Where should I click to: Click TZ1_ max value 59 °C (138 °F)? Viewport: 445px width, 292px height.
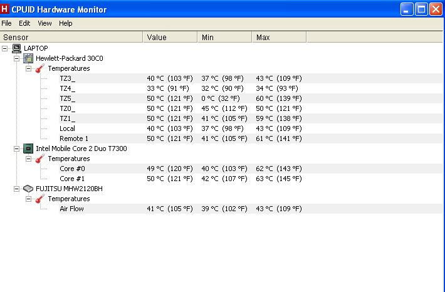(x=279, y=118)
